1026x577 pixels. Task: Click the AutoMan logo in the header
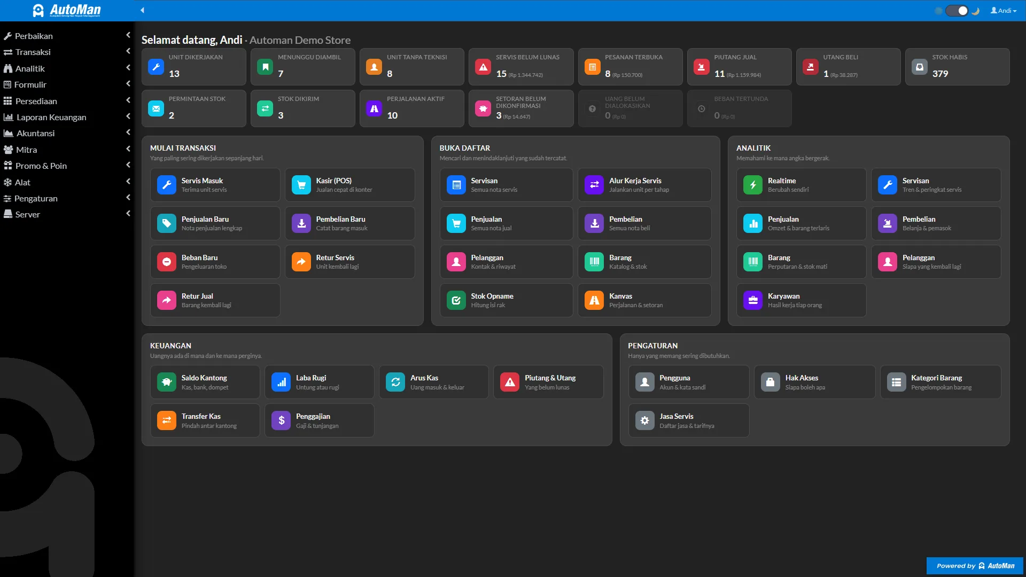67,10
